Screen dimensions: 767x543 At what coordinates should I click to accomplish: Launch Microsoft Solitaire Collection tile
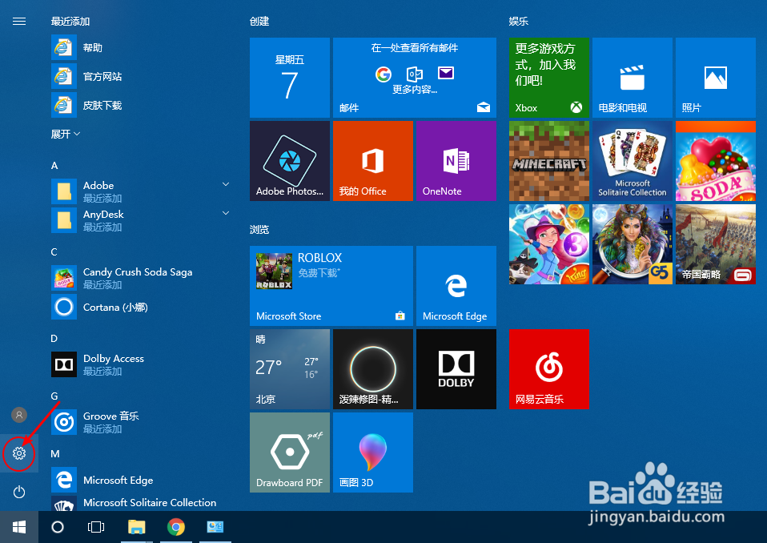632,161
